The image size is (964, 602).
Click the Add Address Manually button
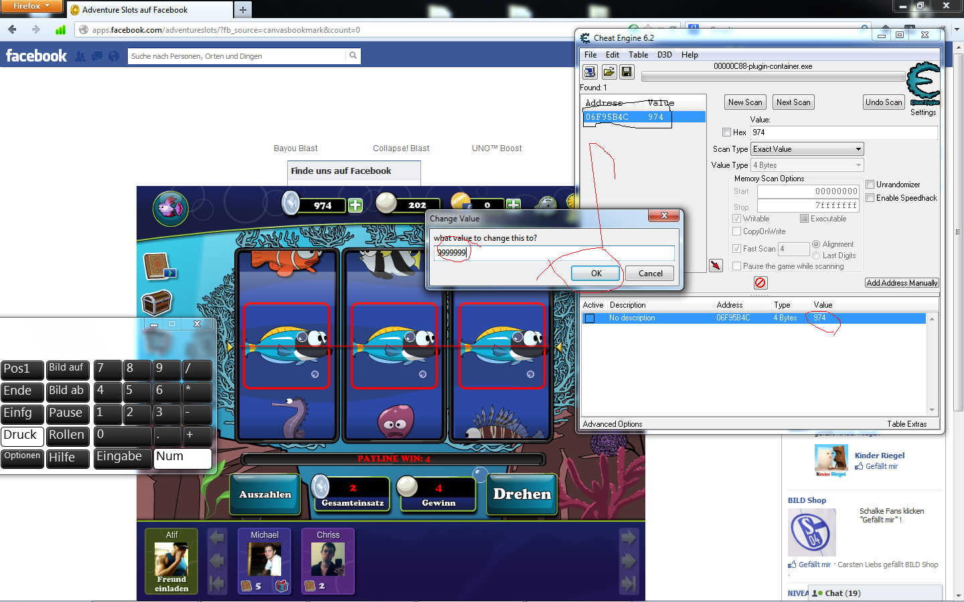coord(902,283)
